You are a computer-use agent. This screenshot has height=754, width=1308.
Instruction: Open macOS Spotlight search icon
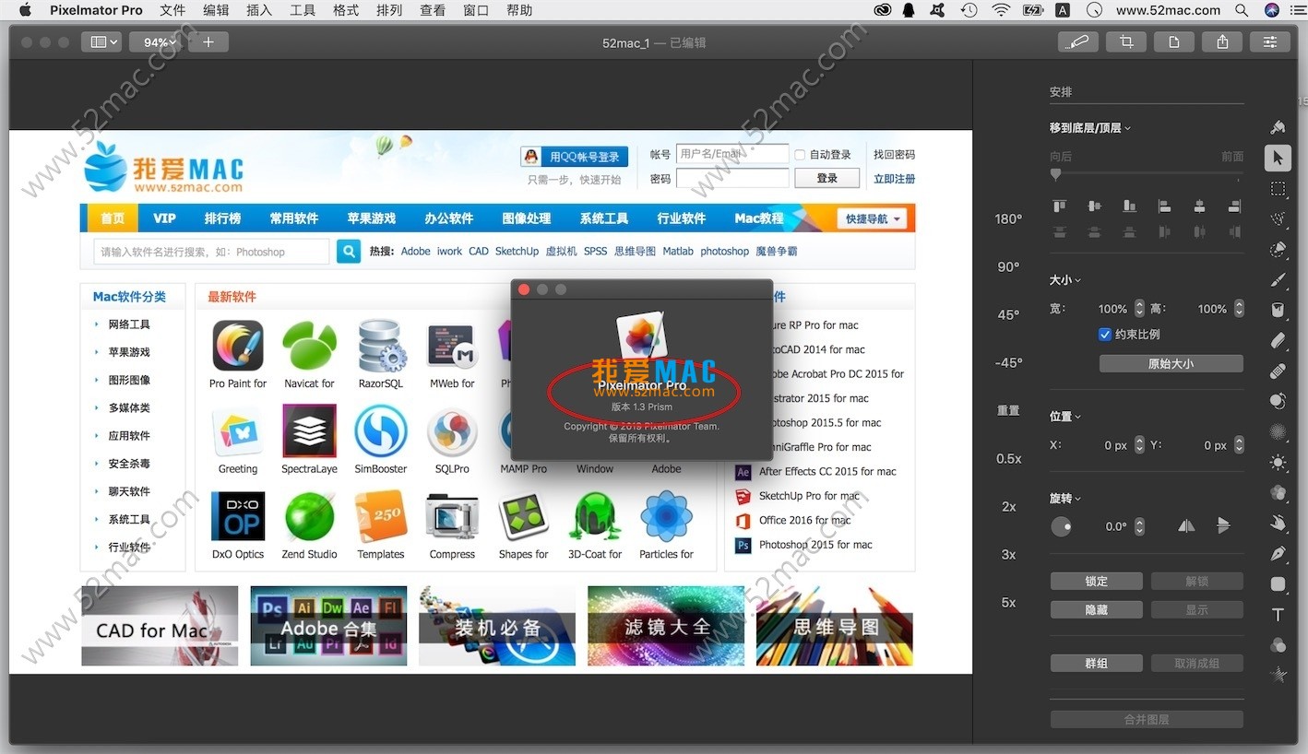pos(1243,10)
